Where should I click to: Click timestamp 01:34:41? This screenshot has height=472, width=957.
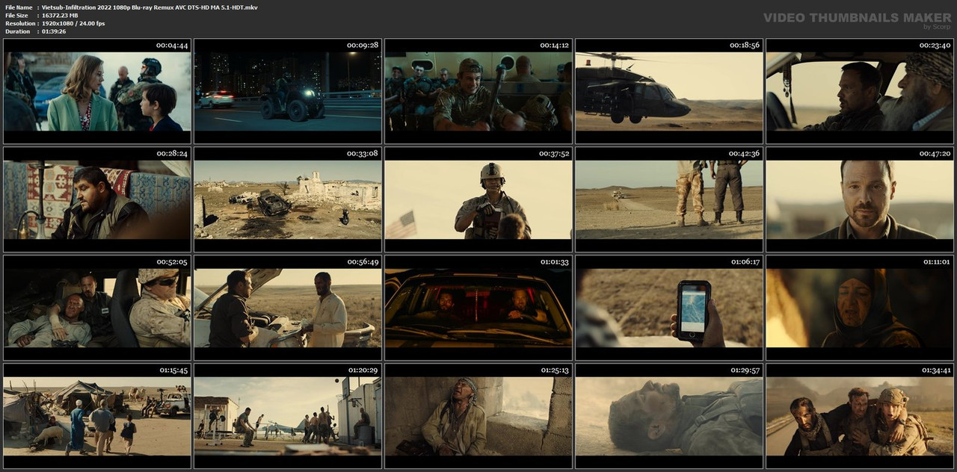coord(935,370)
